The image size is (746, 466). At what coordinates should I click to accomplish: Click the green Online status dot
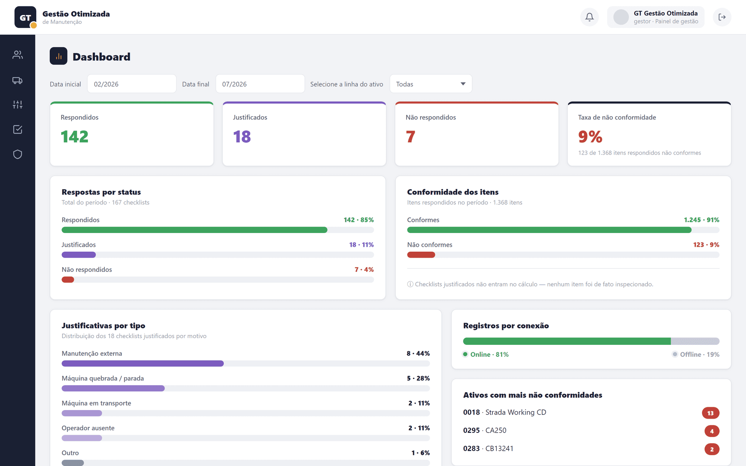(465, 354)
